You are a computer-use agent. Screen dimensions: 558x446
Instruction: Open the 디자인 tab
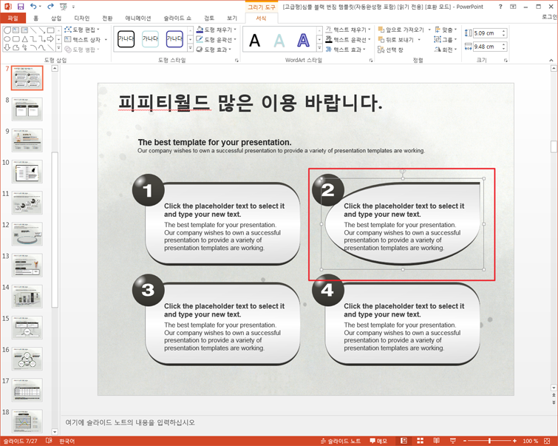click(82, 18)
